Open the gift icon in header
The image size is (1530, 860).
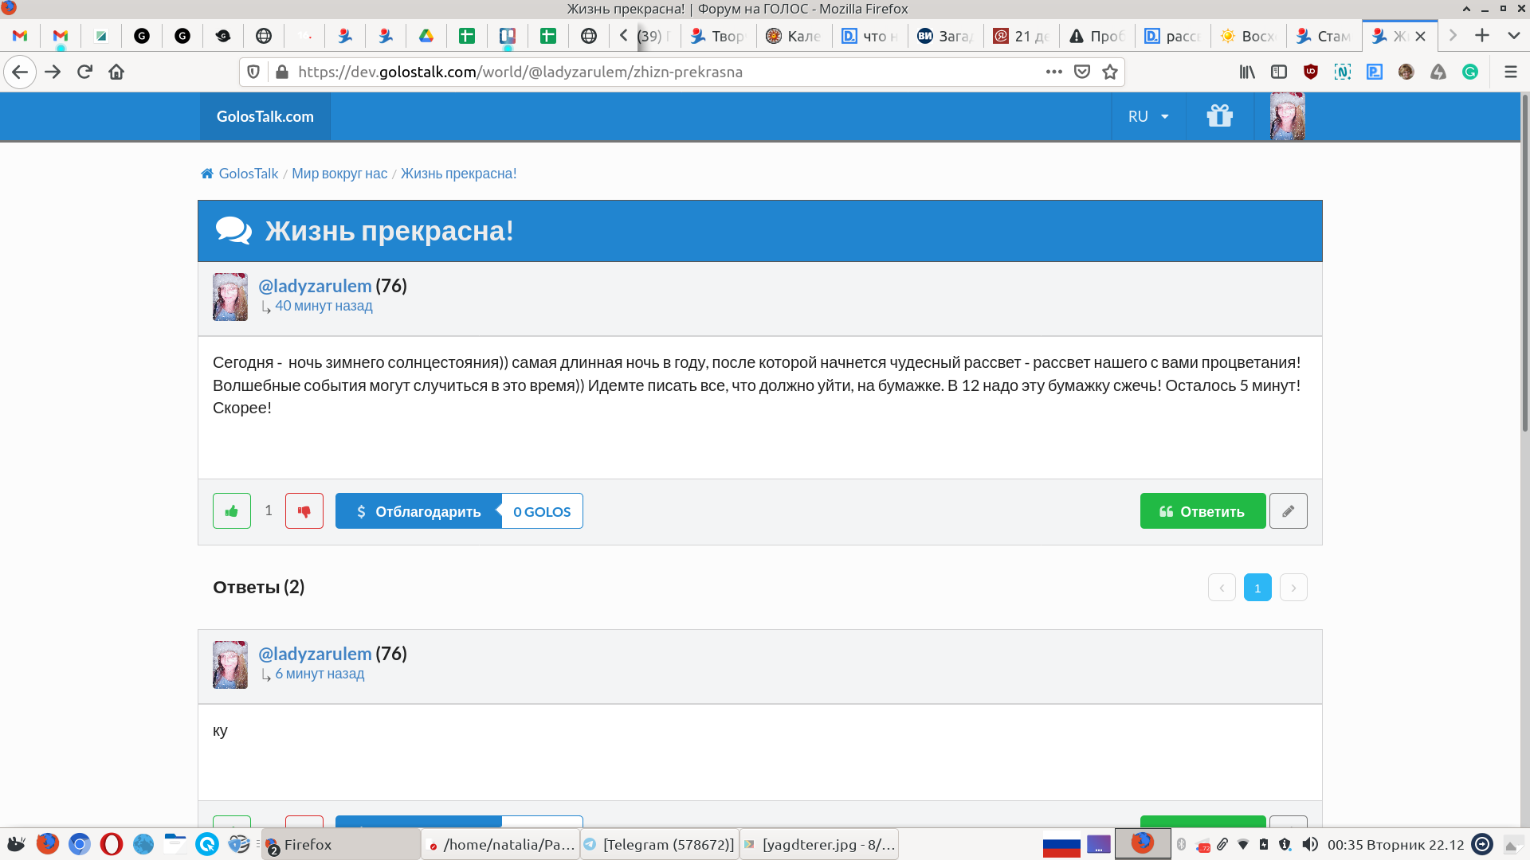pyautogui.click(x=1219, y=116)
